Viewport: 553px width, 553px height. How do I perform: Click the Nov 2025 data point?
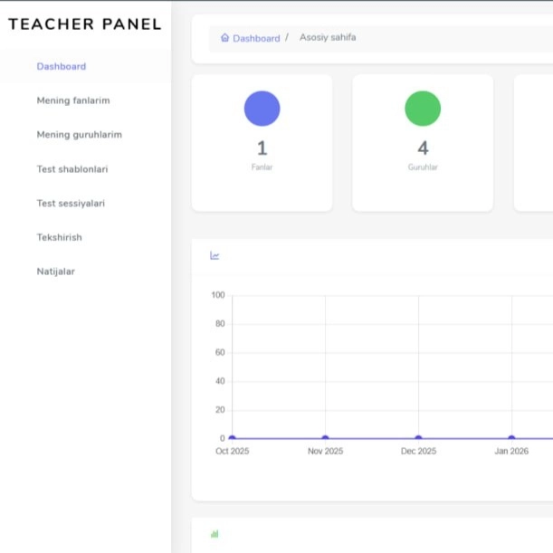[325, 438]
